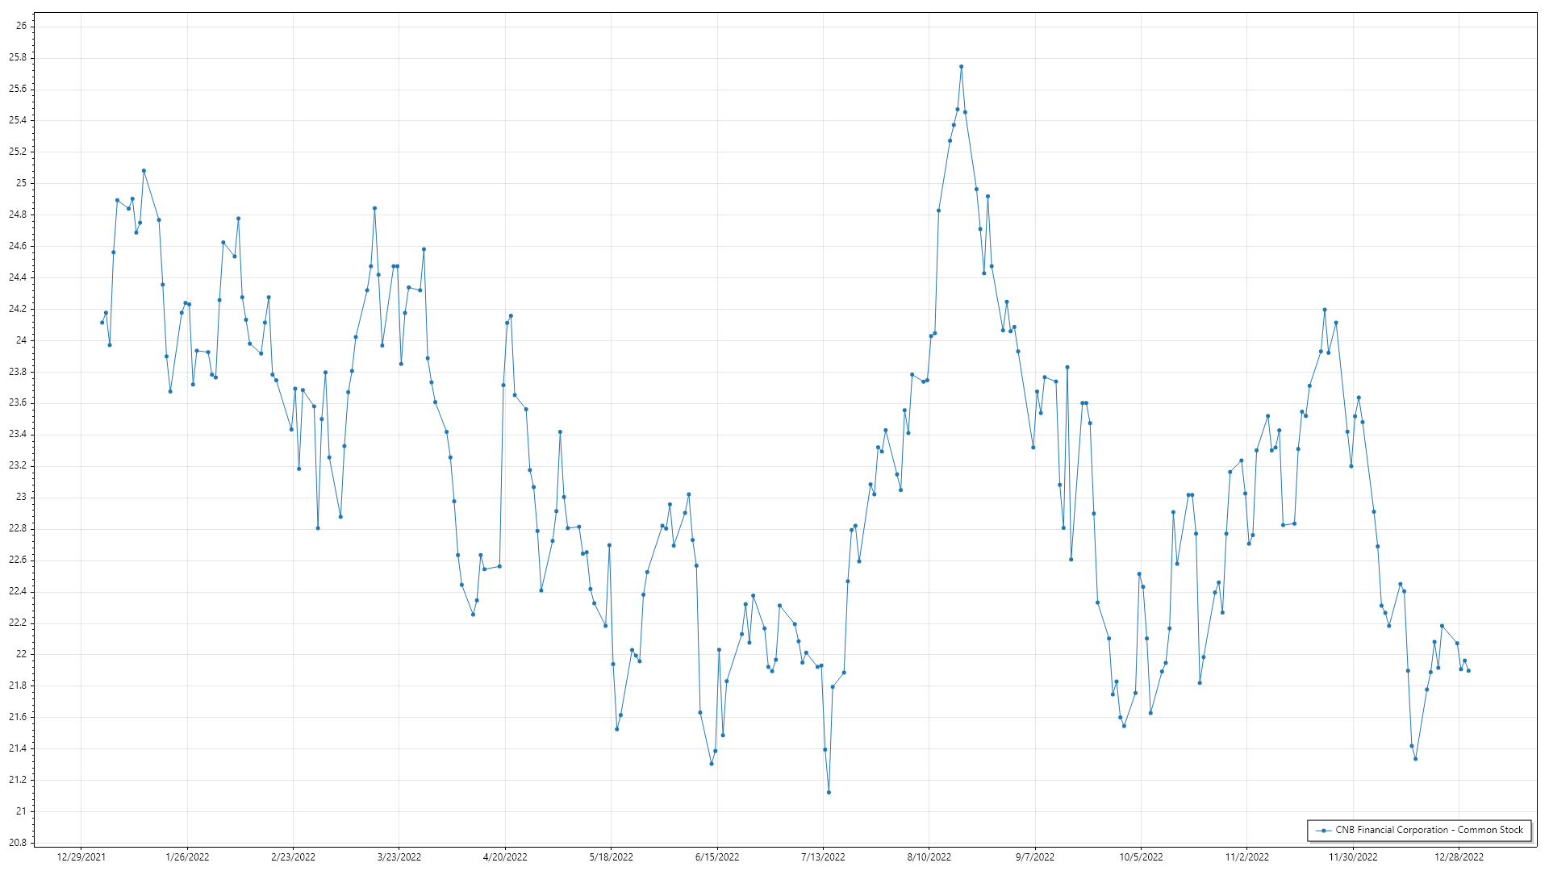Click the 26 y-axis value label
Image resolution: width=1549 pixels, height=871 pixels.
21,26
